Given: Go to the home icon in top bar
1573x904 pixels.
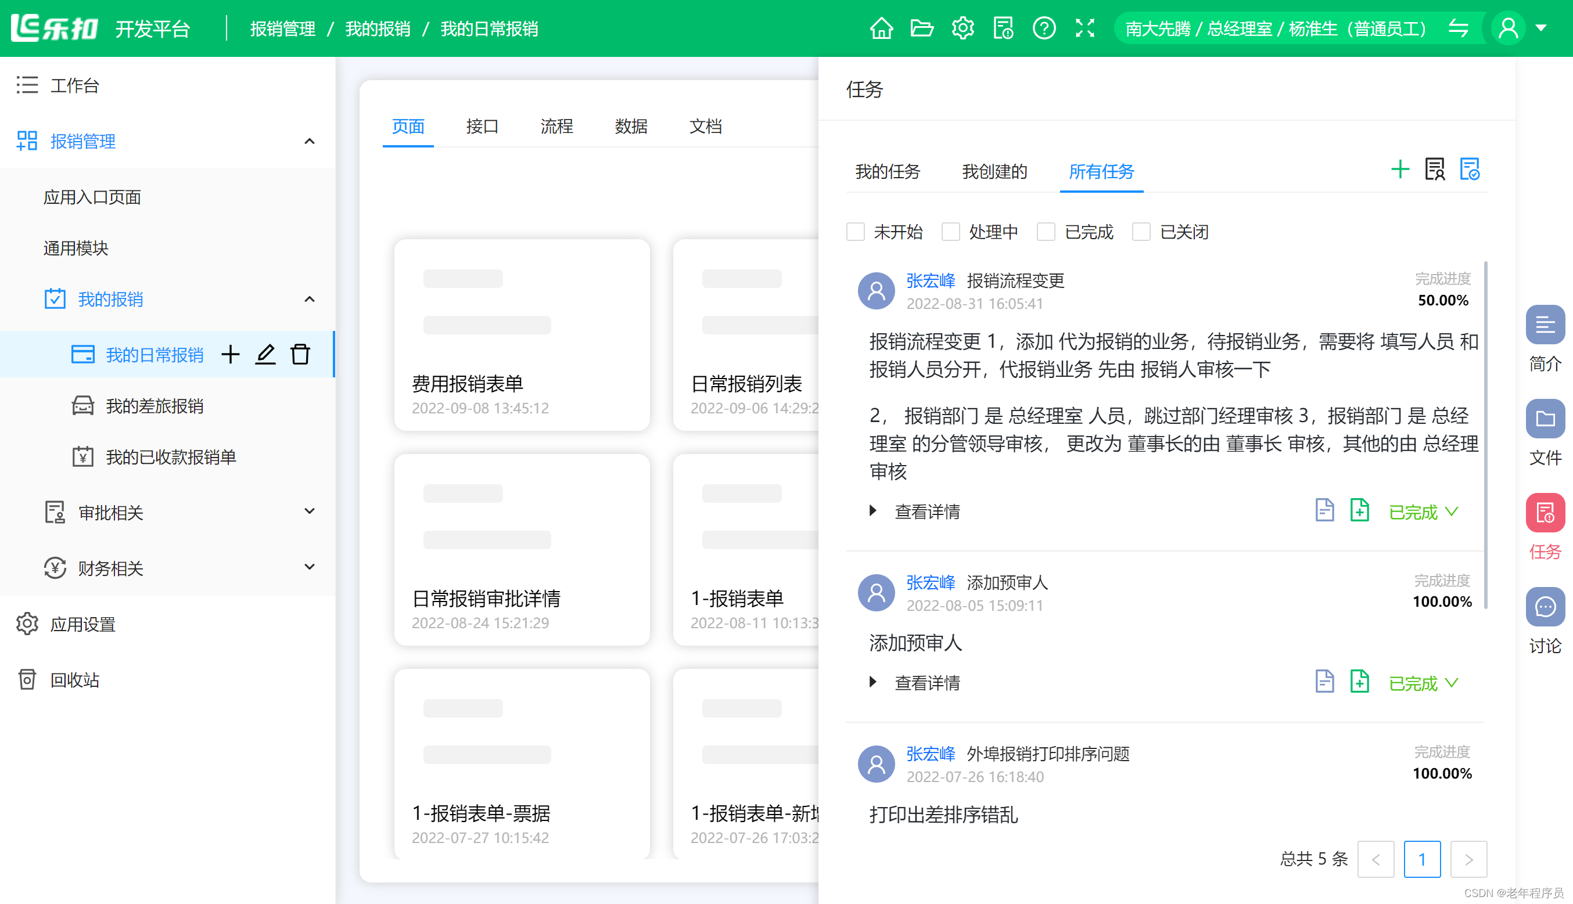Looking at the screenshot, I should click(x=881, y=28).
